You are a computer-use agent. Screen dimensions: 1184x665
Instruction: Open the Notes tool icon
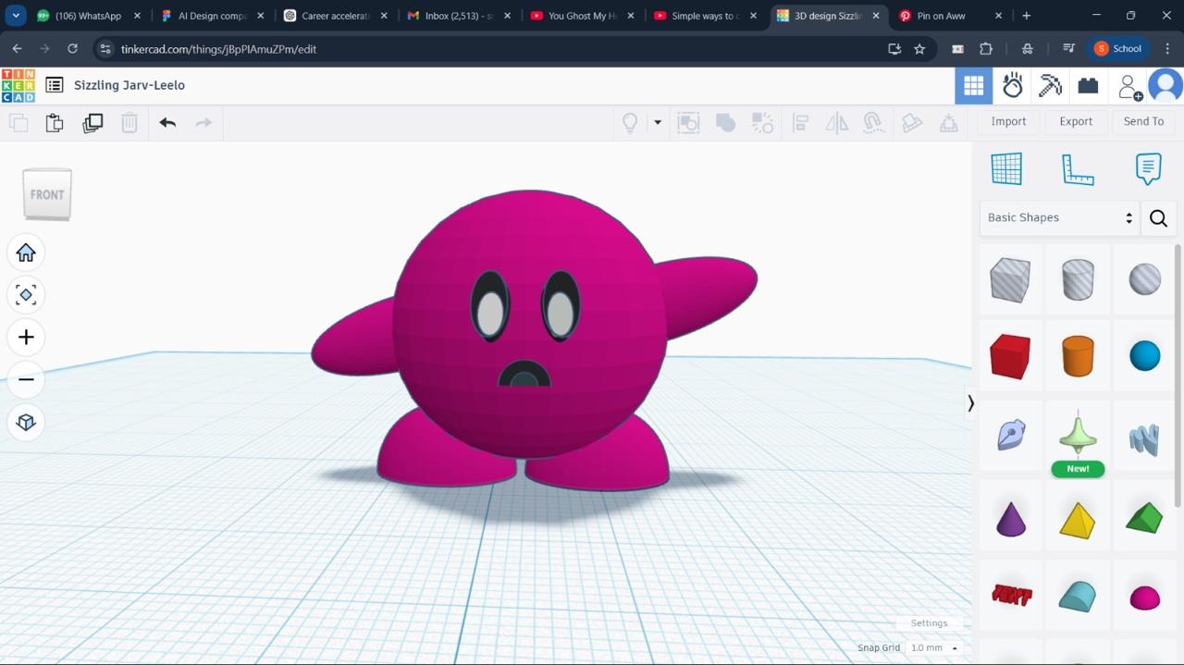click(1148, 169)
